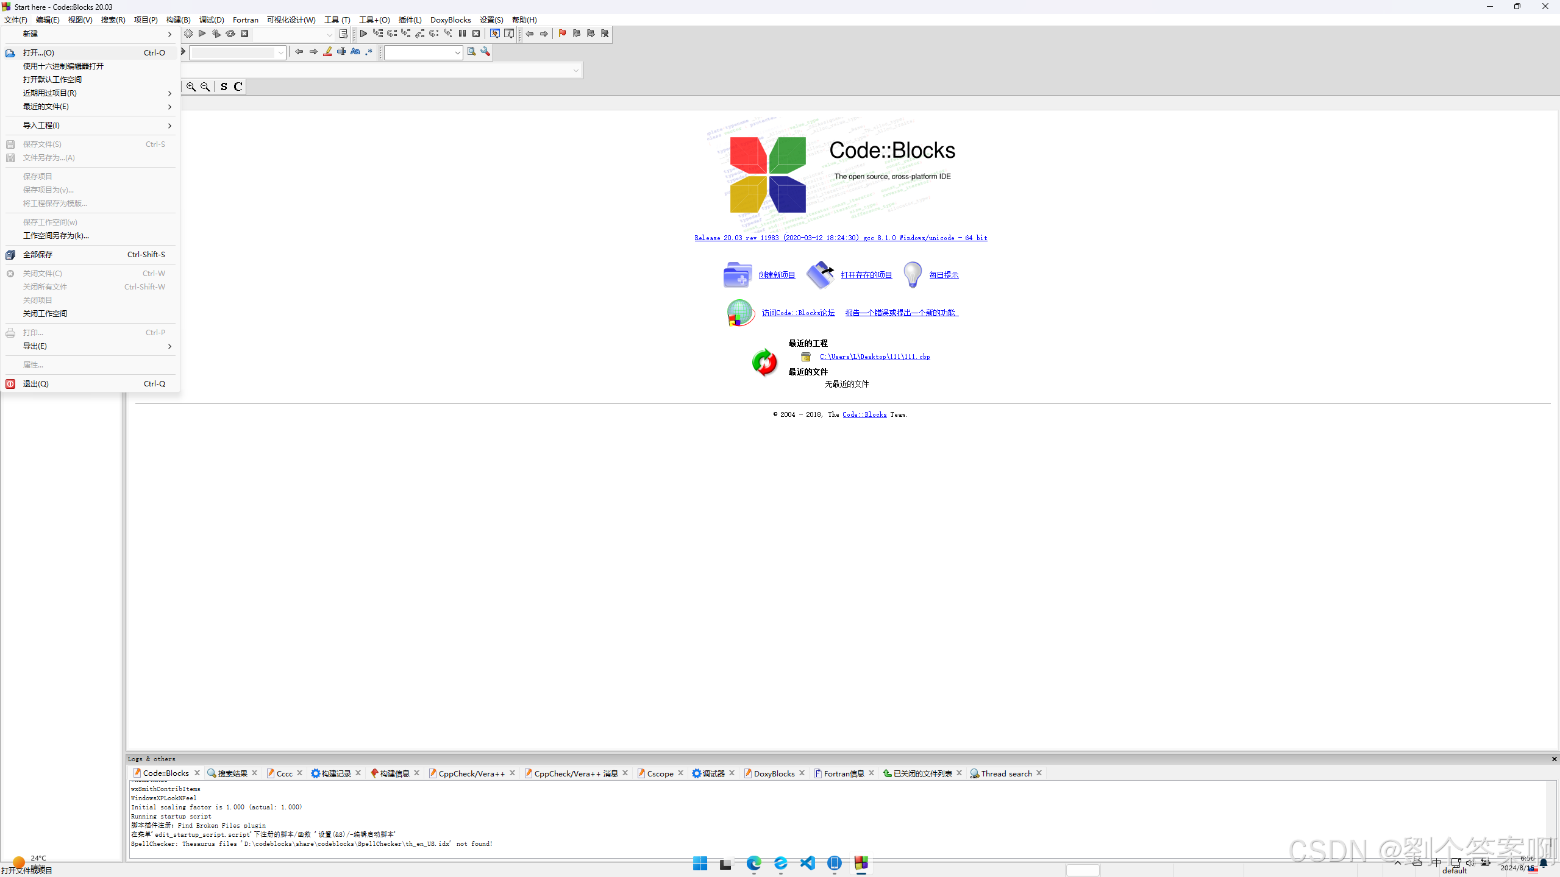Enable regular expression (.*) search mode
Viewport: 1560px width, 877px height.
pyautogui.click(x=369, y=52)
